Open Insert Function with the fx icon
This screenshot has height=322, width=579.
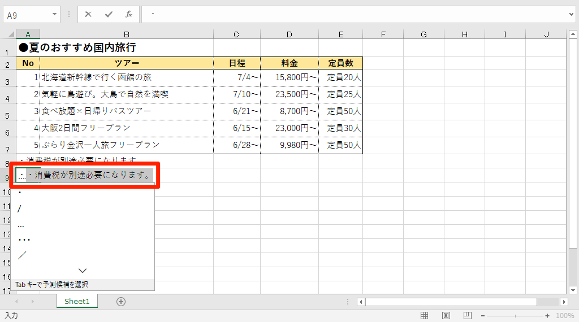(128, 14)
